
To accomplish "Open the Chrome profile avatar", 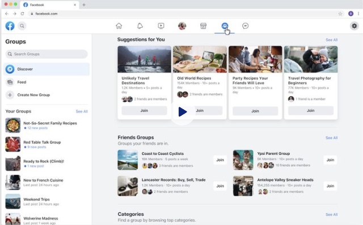I will point(351,14).
